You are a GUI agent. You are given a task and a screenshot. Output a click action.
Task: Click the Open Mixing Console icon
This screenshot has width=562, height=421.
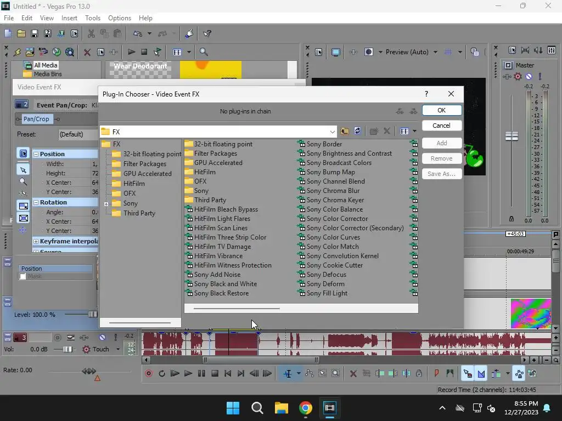click(x=552, y=50)
